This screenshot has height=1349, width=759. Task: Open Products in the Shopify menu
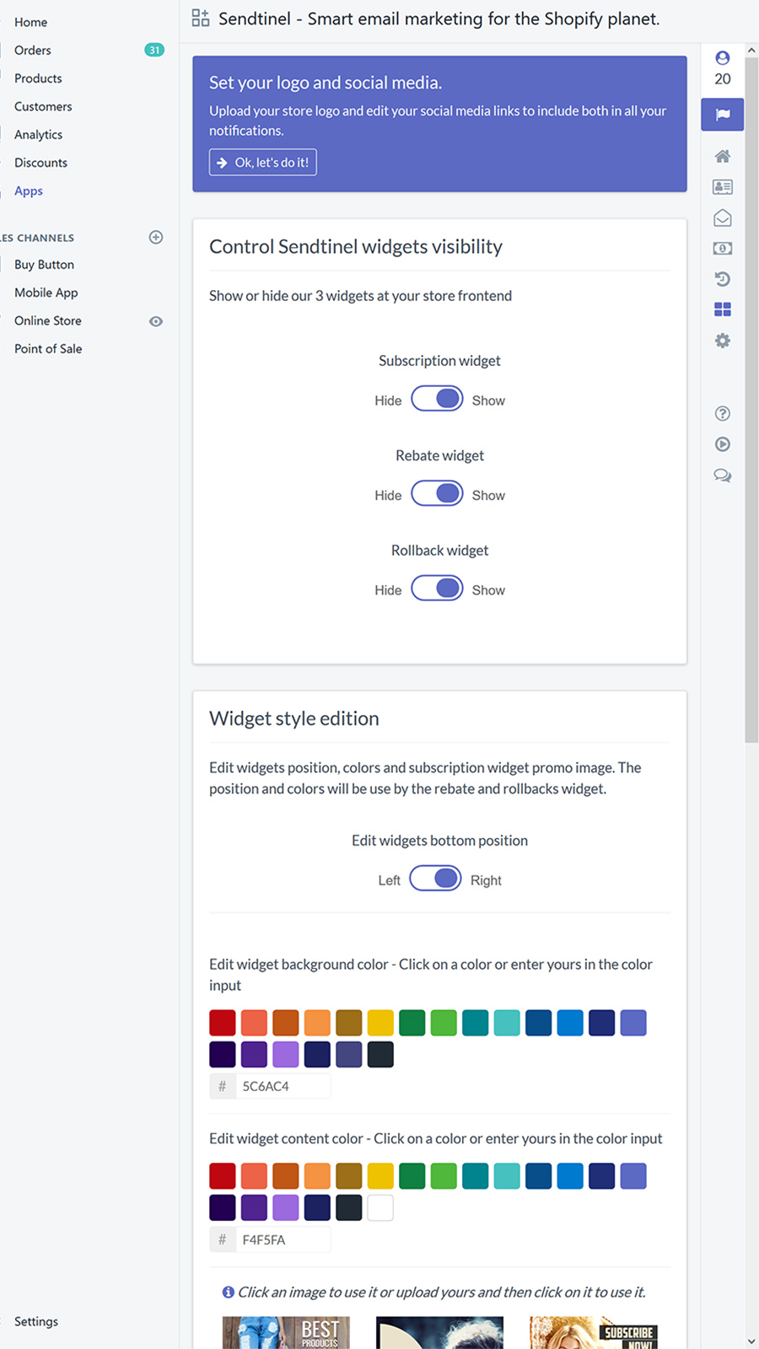38,78
